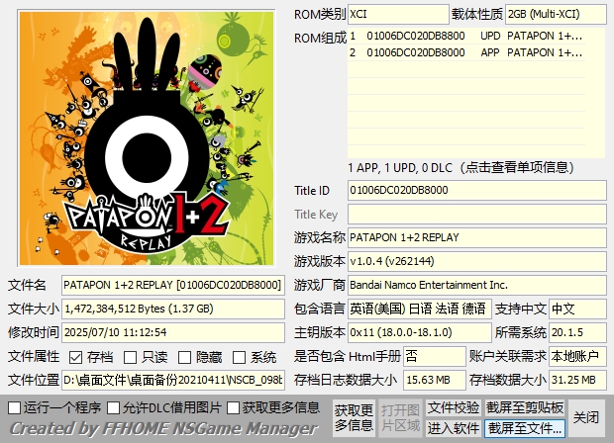Click the empty Title Key field
This screenshot has height=443, width=614.
475,215
